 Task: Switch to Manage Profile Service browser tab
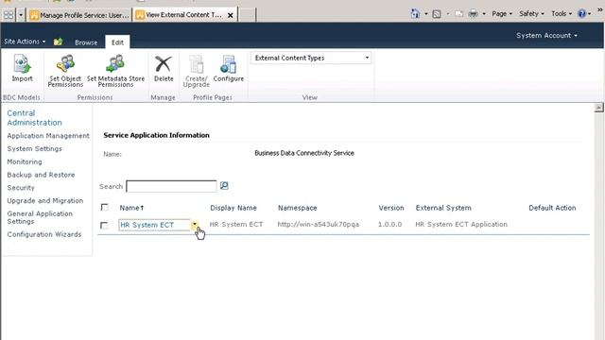pos(79,15)
